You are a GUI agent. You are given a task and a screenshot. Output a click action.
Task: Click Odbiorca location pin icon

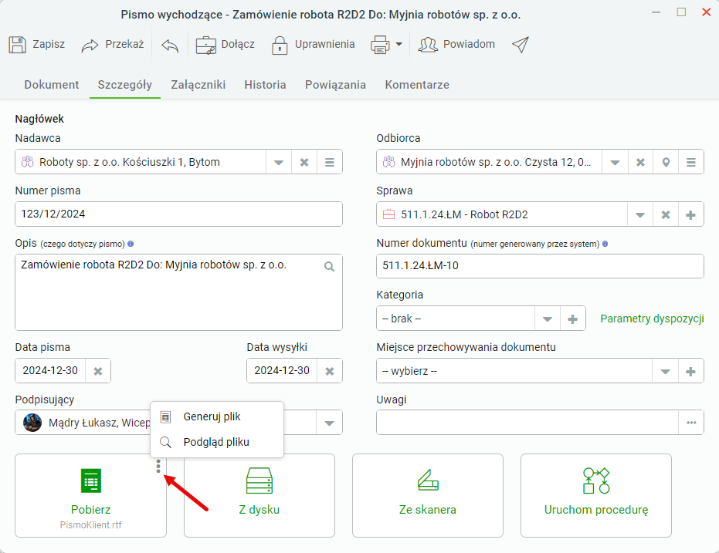[666, 162]
